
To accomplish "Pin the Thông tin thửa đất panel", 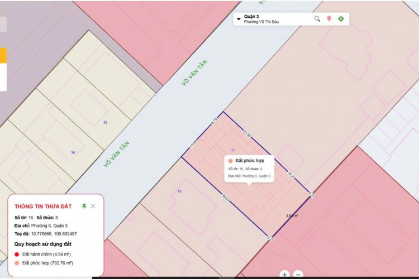I will pos(84,206).
